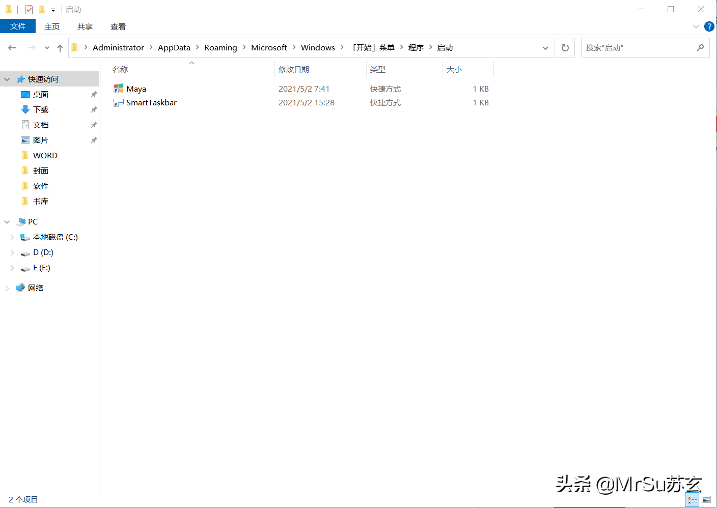Open the D (D:) drive
Image resolution: width=717 pixels, height=508 pixels.
tap(43, 252)
